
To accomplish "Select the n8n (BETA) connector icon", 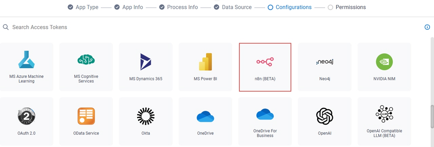I will 265,62.
